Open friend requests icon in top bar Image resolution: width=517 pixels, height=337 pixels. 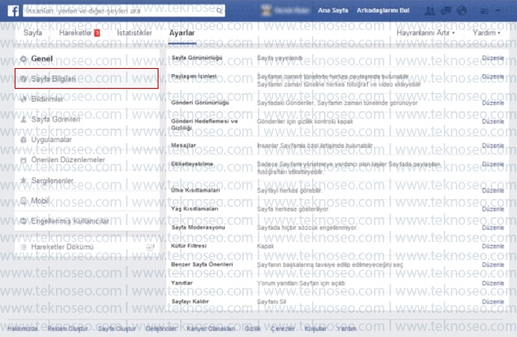pyautogui.click(x=430, y=11)
